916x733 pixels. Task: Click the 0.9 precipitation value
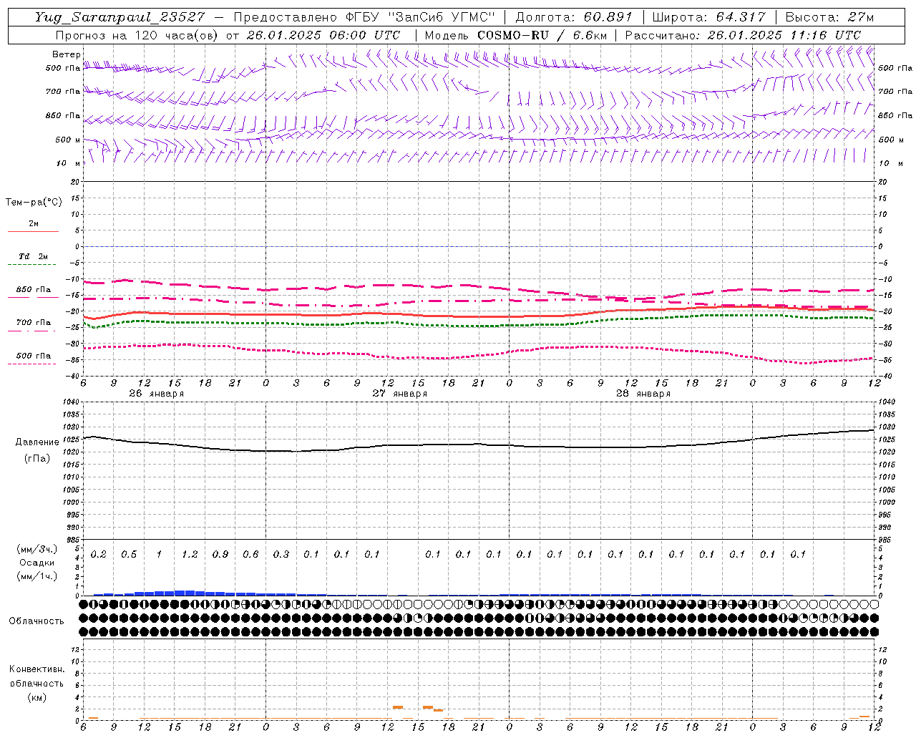point(220,554)
